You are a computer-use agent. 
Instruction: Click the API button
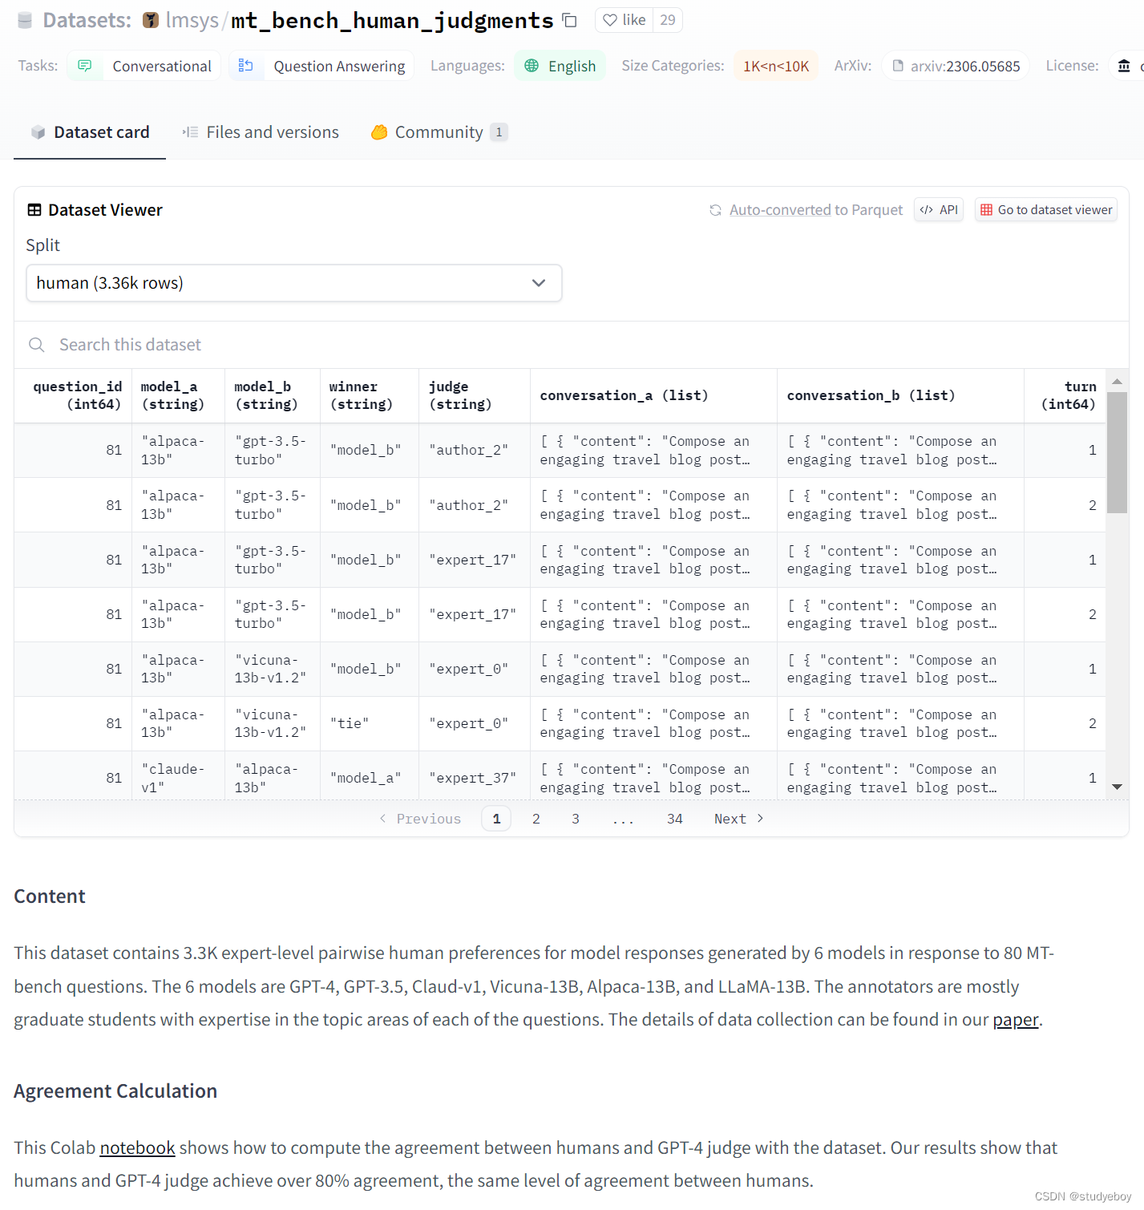coord(939,210)
